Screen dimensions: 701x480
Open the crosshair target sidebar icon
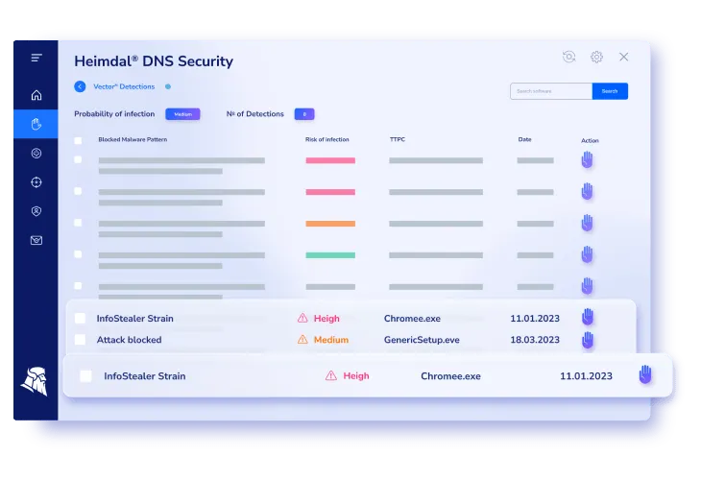click(36, 182)
